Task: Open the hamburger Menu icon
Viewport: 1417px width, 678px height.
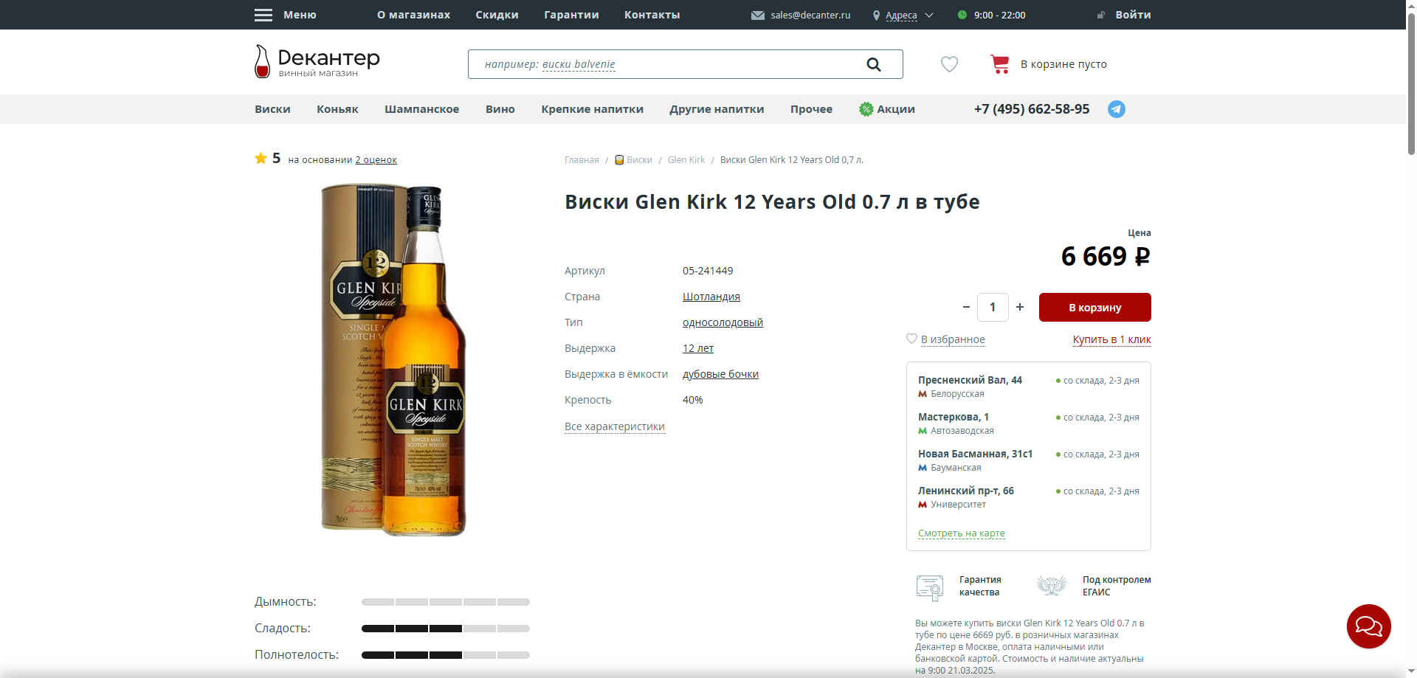Action: 263,15
